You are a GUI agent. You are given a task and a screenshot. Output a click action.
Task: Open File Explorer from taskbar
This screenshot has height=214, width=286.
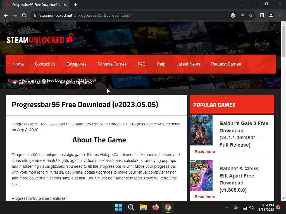coord(143,207)
